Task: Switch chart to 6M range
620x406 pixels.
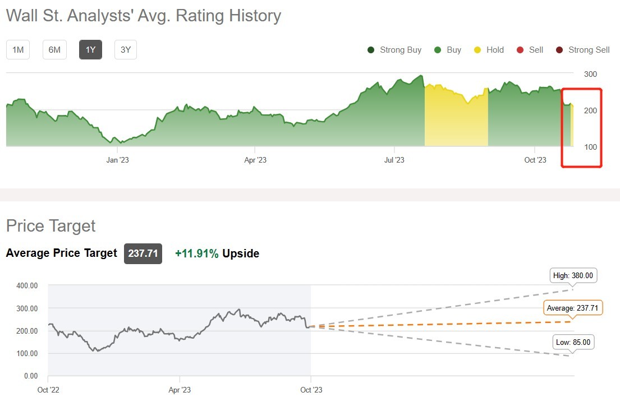Action: click(54, 50)
